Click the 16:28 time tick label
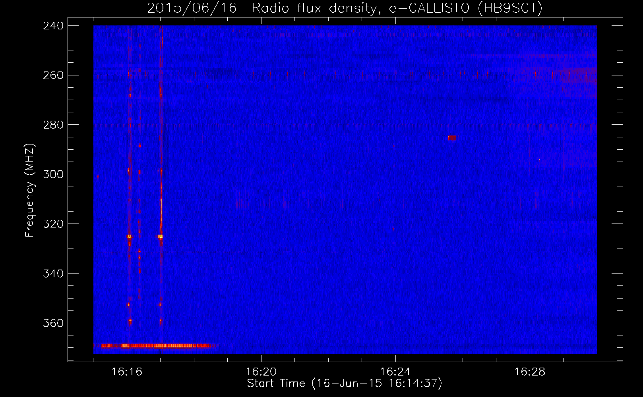This screenshot has height=397, width=643. click(530, 372)
